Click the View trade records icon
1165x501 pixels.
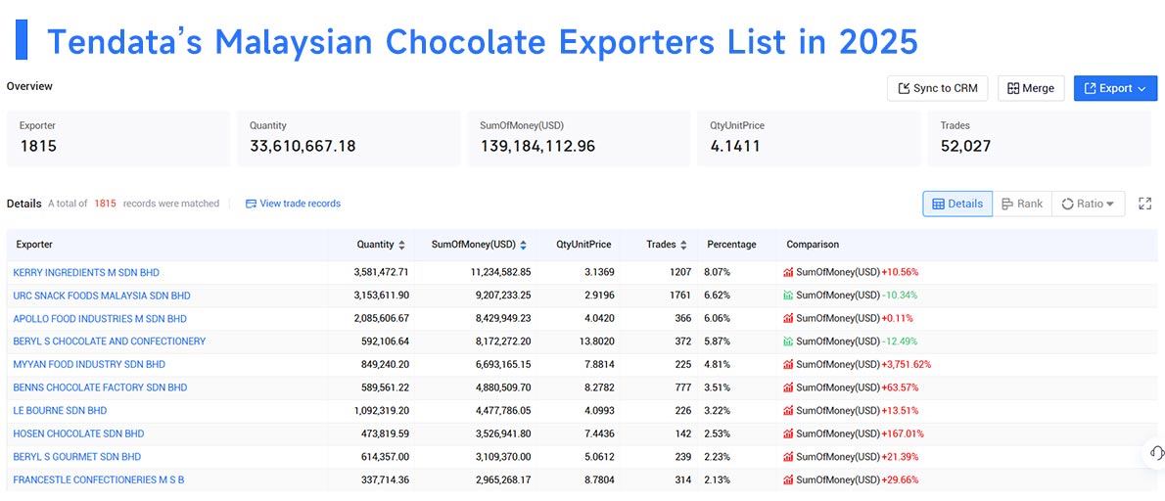(251, 204)
